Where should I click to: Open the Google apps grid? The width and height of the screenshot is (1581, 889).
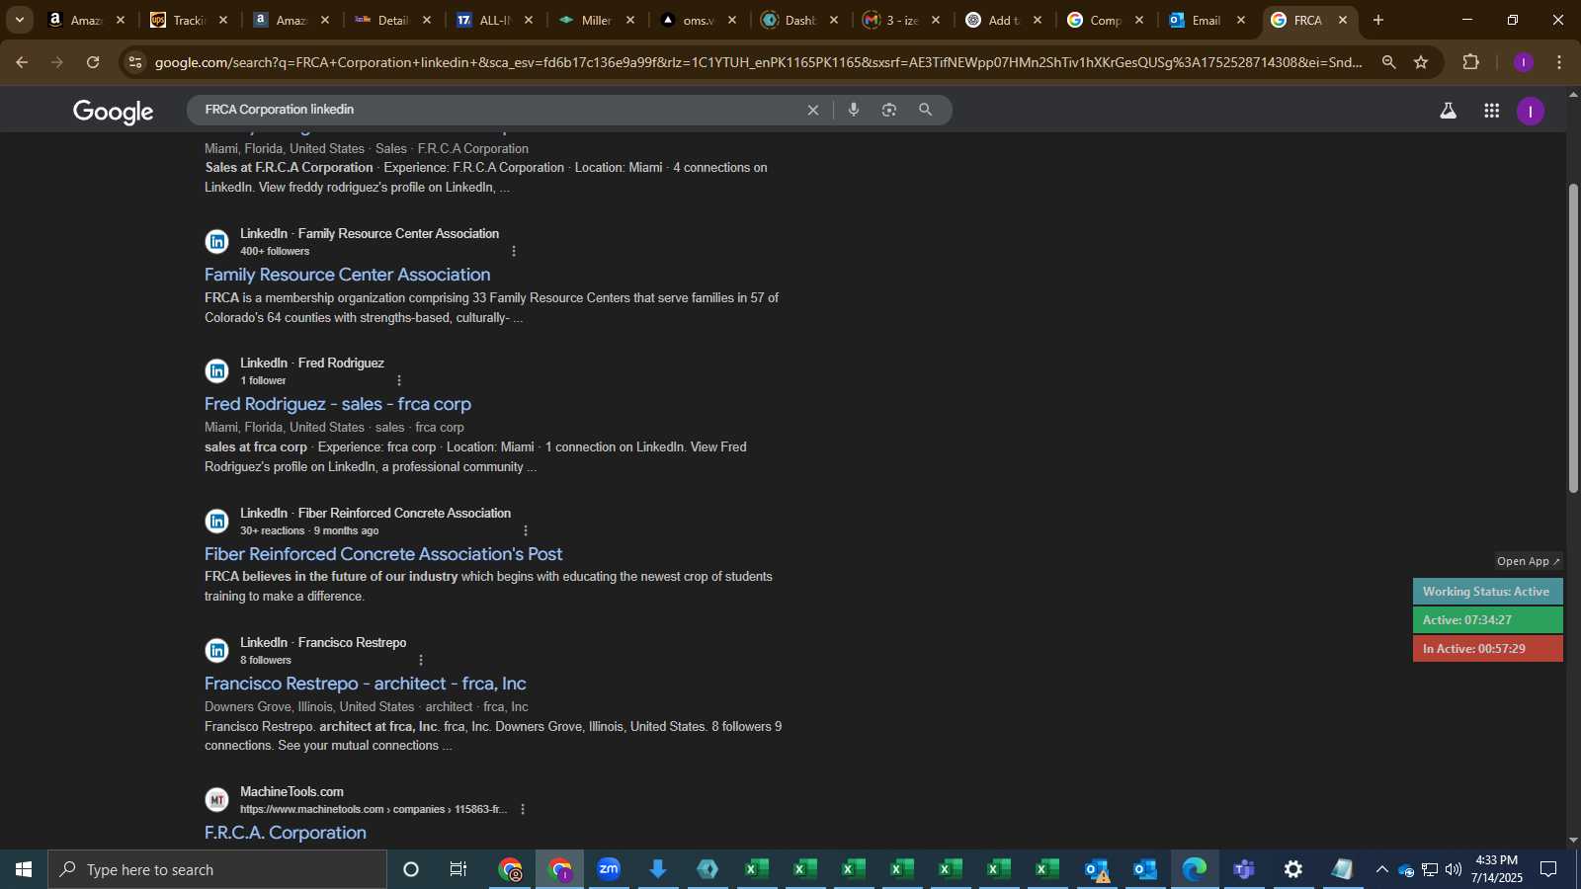point(1491,111)
